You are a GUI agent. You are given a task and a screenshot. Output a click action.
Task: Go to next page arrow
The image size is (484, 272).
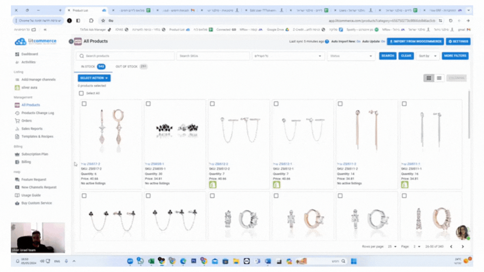(x=463, y=247)
